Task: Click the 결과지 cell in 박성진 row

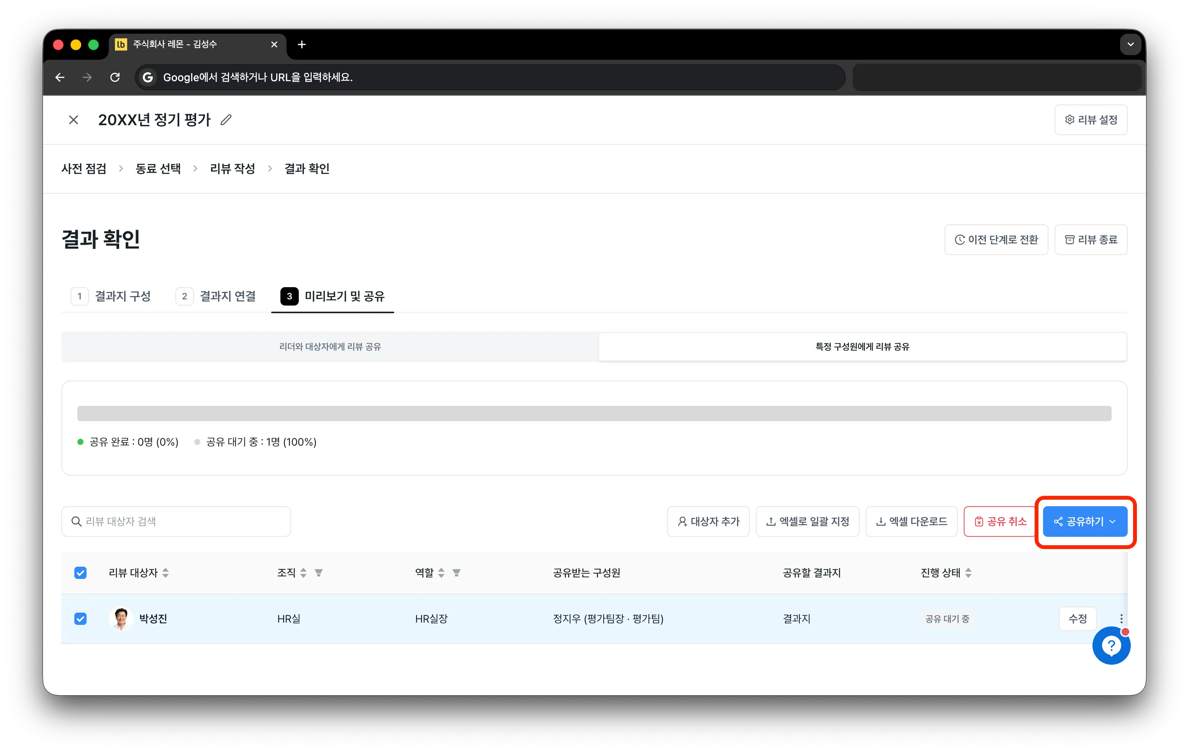Action: (x=796, y=619)
